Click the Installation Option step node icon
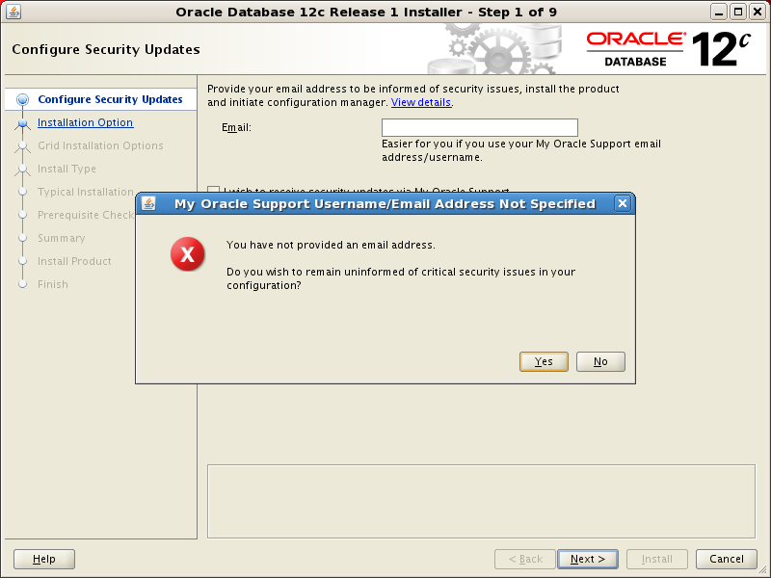The width and height of the screenshot is (771, 578). tap(22, 123)
